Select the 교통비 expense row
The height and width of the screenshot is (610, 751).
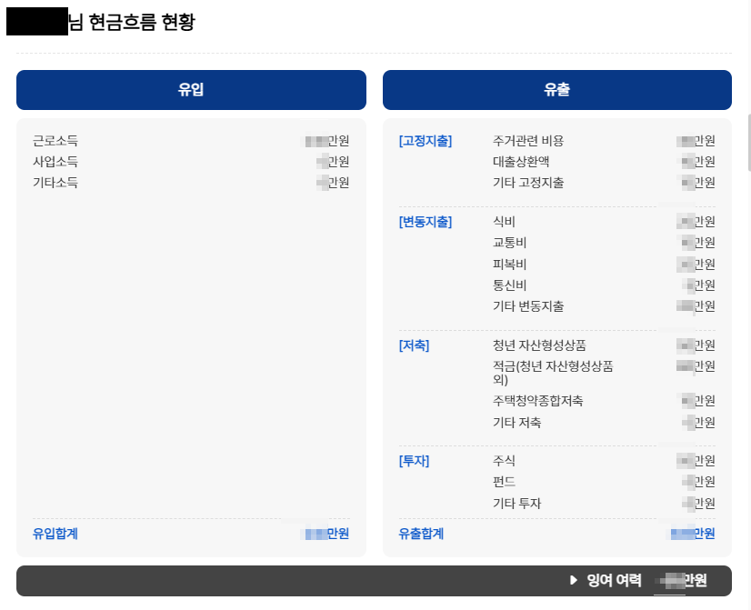coord(604,243)
